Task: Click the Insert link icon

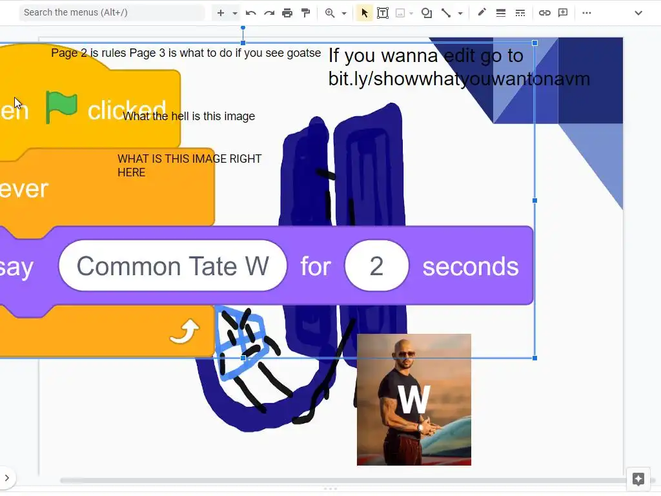Action: 545,13
